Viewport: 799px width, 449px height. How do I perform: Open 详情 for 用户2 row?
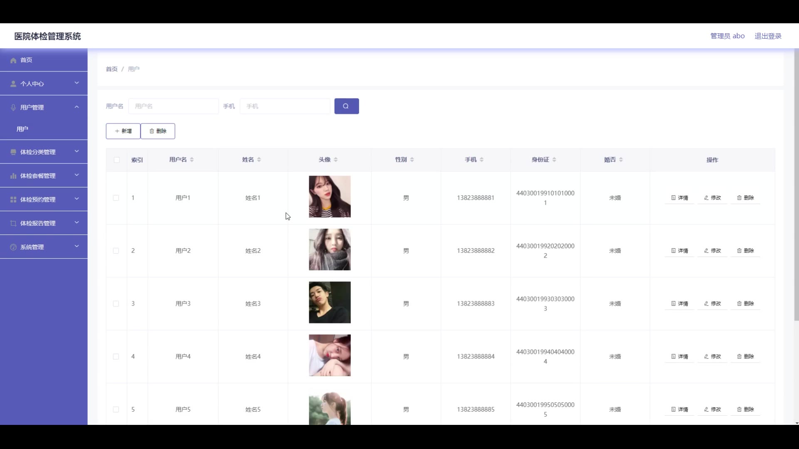coord(680,251)
